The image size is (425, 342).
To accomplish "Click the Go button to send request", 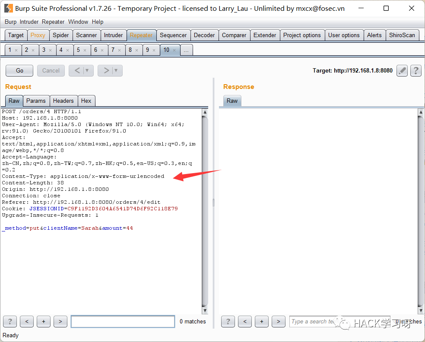I will click(x=19, y=71).
